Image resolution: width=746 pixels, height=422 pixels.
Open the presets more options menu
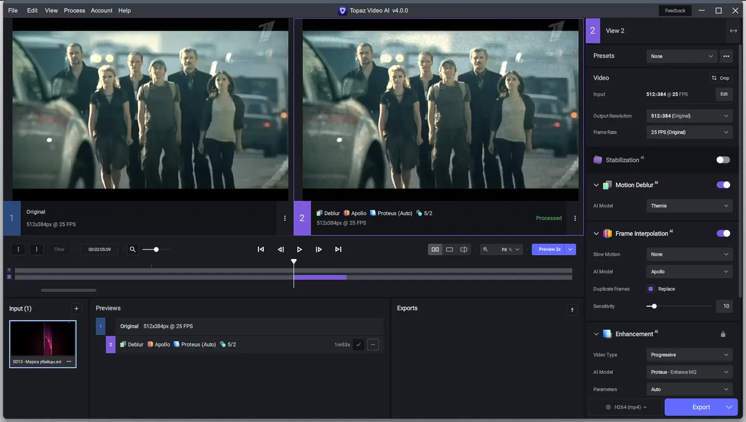point(726,56)
